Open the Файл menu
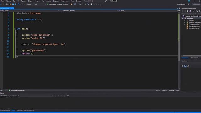This screenshot has width=201, height=113. tap(3, 1)
